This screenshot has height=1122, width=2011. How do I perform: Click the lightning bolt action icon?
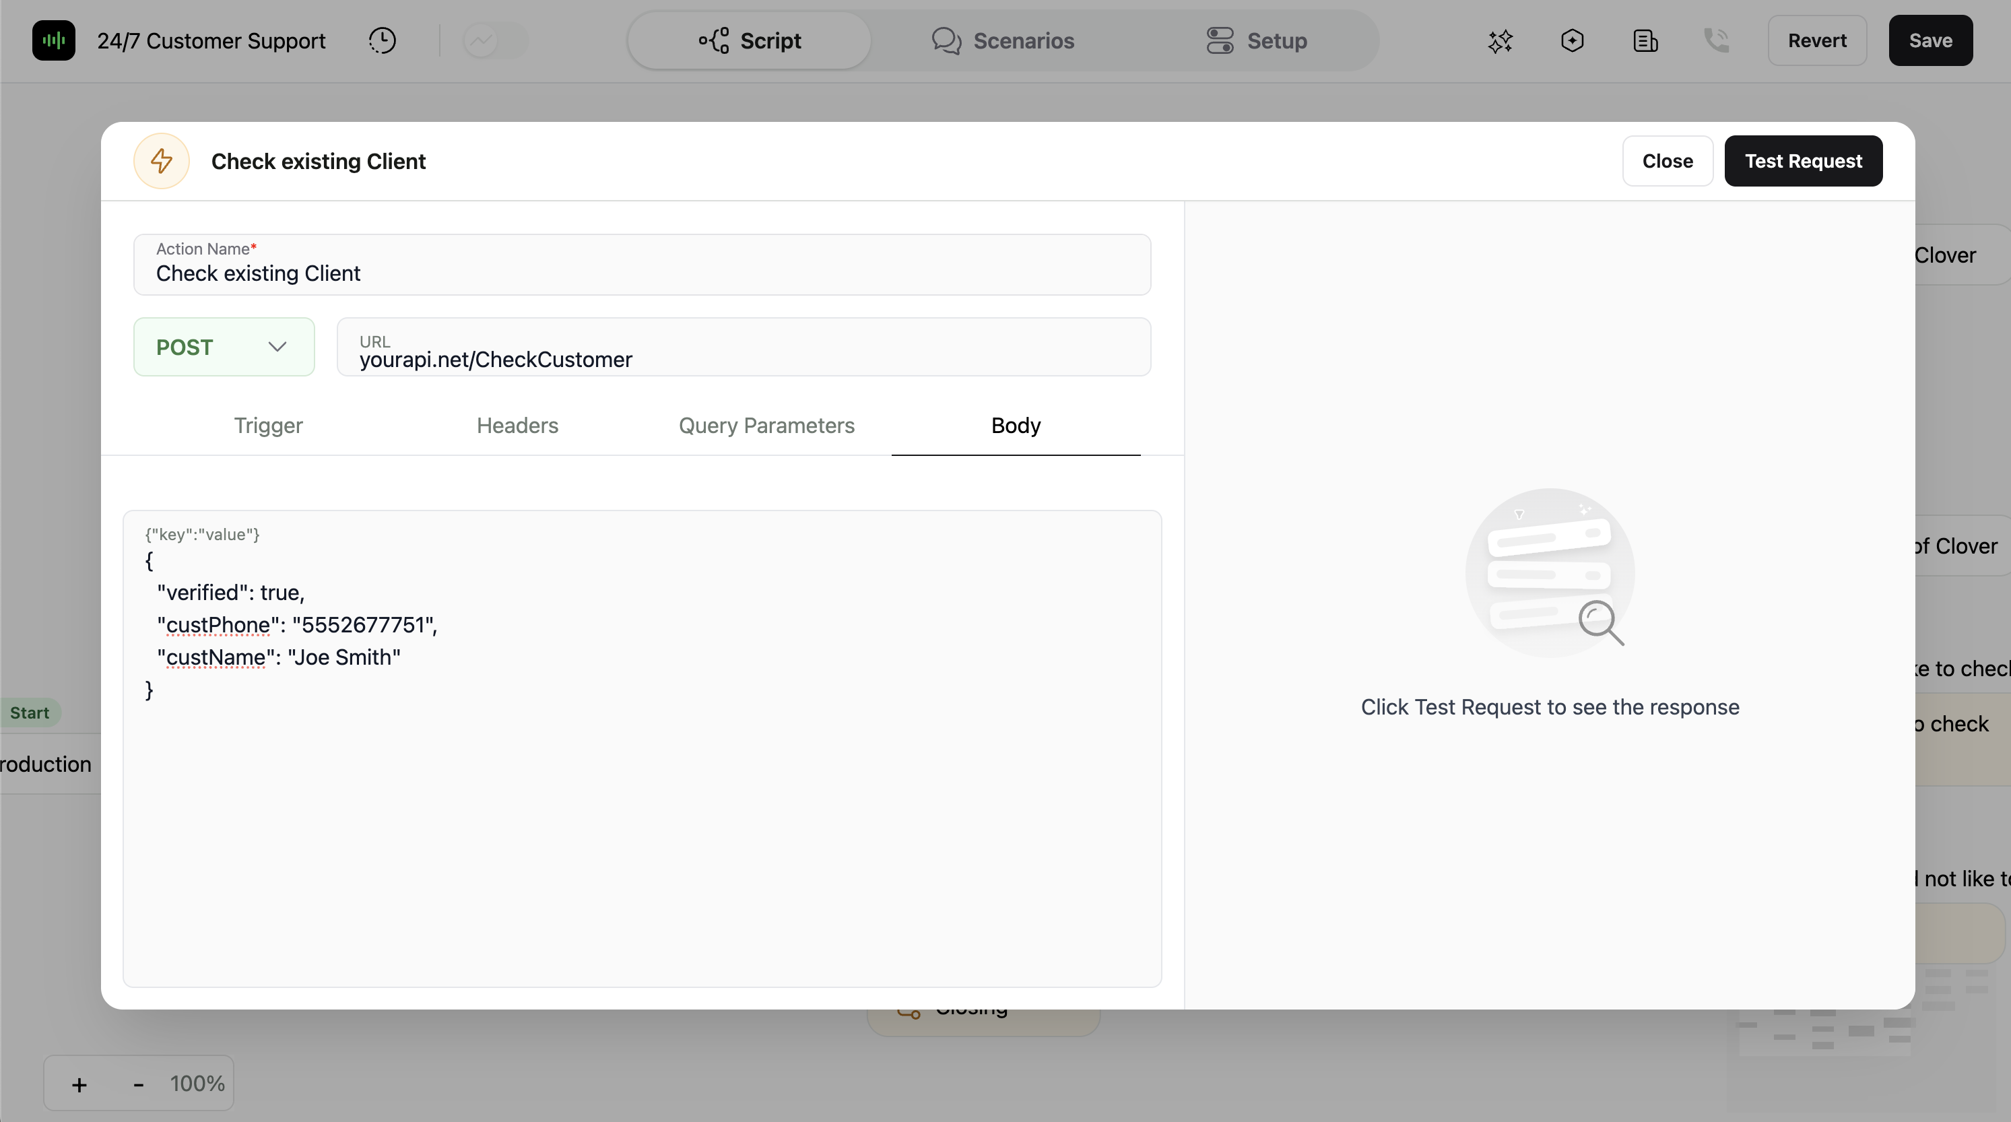coord(162,162)
